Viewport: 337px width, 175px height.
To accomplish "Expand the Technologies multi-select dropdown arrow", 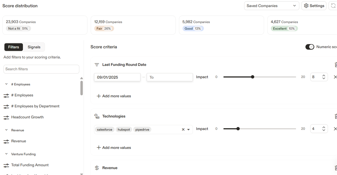I will click(x=189, y=130).
